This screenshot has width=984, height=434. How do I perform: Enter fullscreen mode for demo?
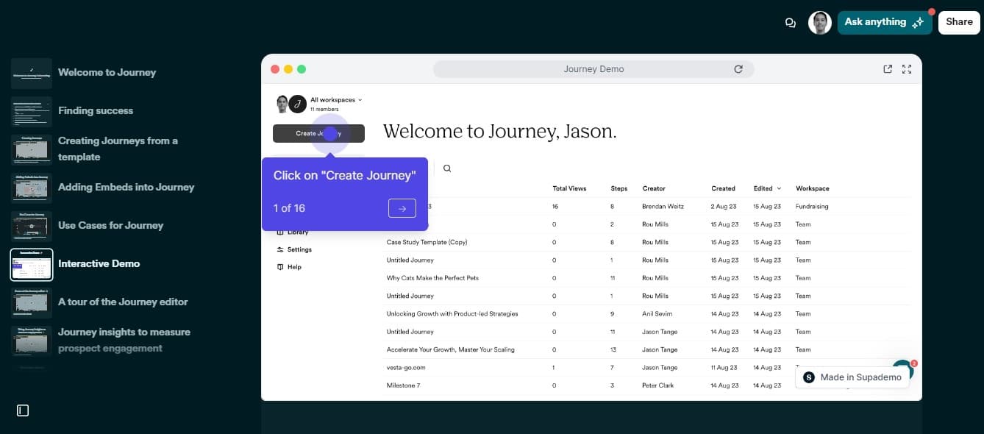907,69
